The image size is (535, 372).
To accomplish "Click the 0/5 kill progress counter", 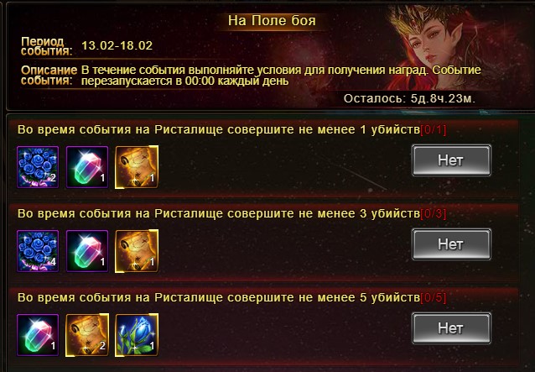I will [x=434, y=298].
